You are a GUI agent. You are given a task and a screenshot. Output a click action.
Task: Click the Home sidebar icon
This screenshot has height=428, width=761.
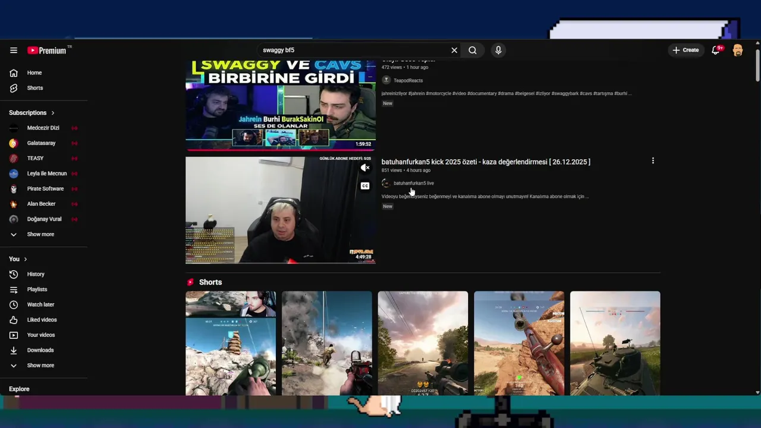tap(14, 73)
